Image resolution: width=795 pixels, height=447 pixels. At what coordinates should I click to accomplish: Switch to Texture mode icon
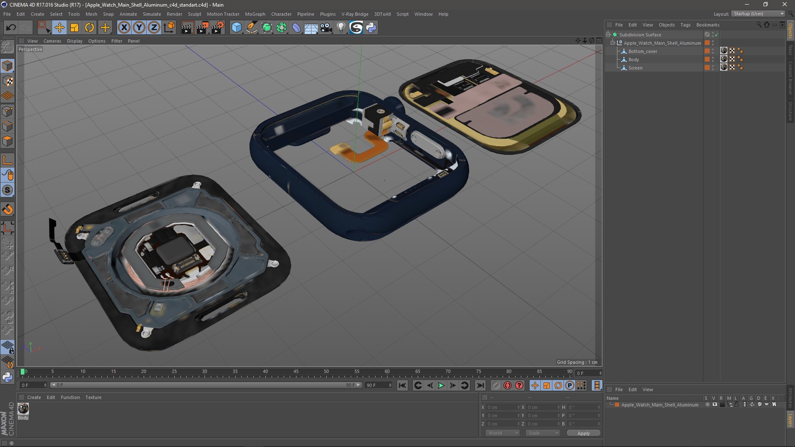click(7, 81)
